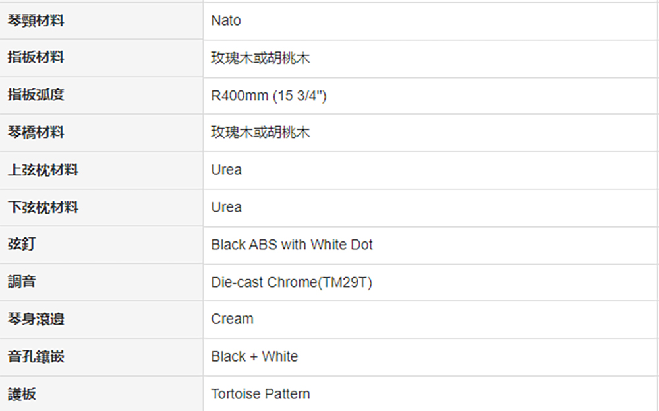Click the 琴身滾邊 label

tap(36, 319)
